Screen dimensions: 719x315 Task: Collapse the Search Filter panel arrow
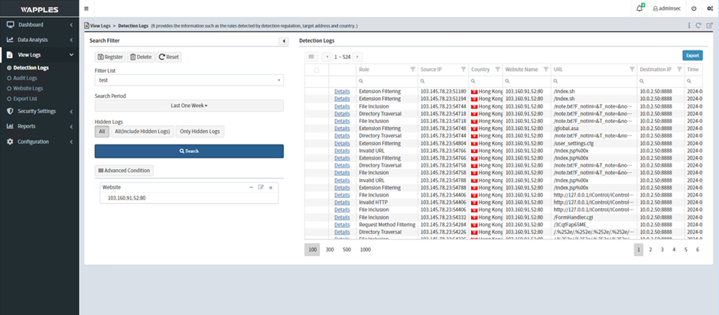click(x=284, y=41)
